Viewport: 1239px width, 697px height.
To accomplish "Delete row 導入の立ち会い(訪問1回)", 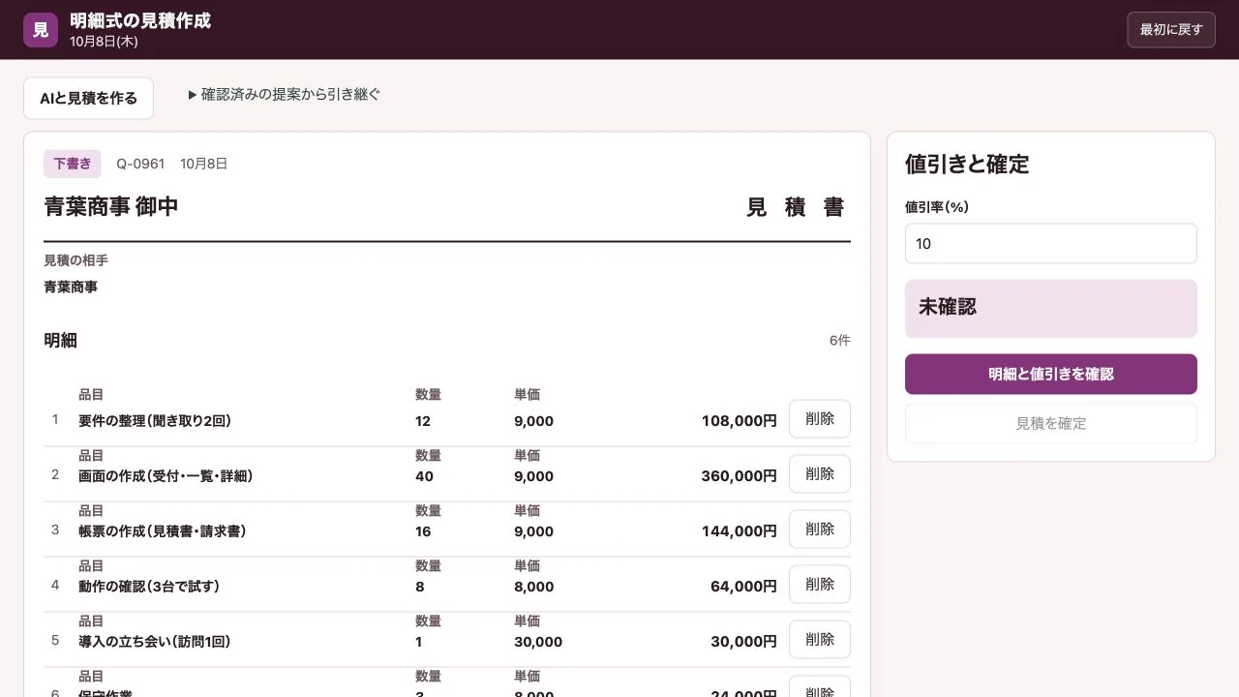I will pos(819,640).
